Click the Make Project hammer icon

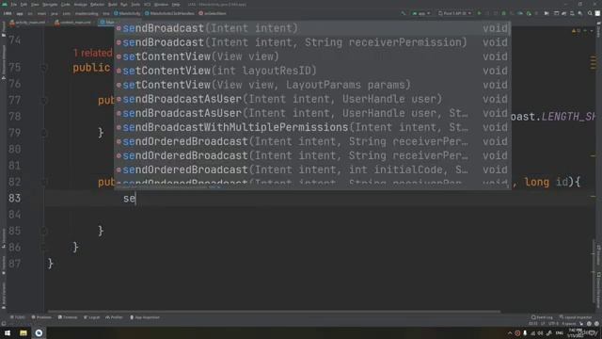click(404, 13)
